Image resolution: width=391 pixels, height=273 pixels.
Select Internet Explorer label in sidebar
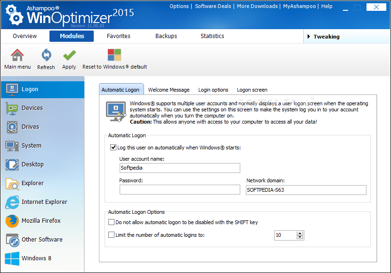coord(44,202)
